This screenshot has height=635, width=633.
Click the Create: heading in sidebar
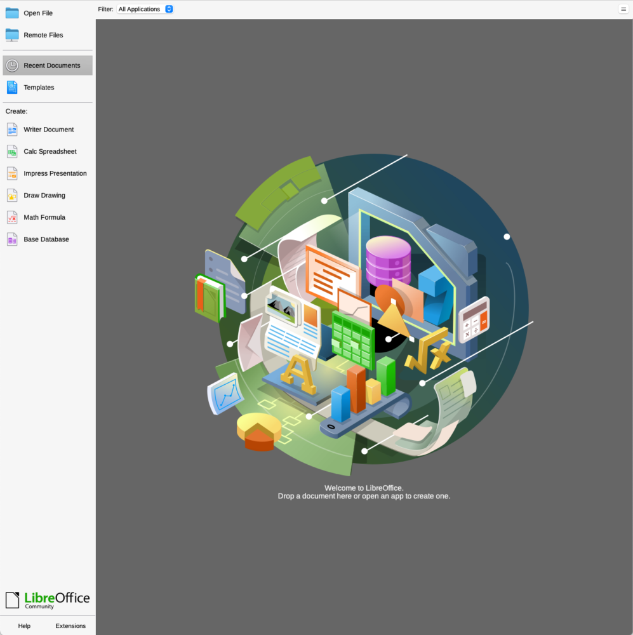17,111
